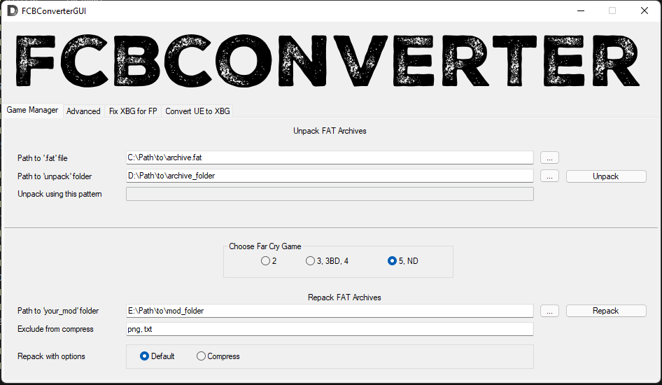Image resolution: width=662 pixels, height=385 pixels.
Task: Browse for the mod folder path
Action: tap(549, 311)
